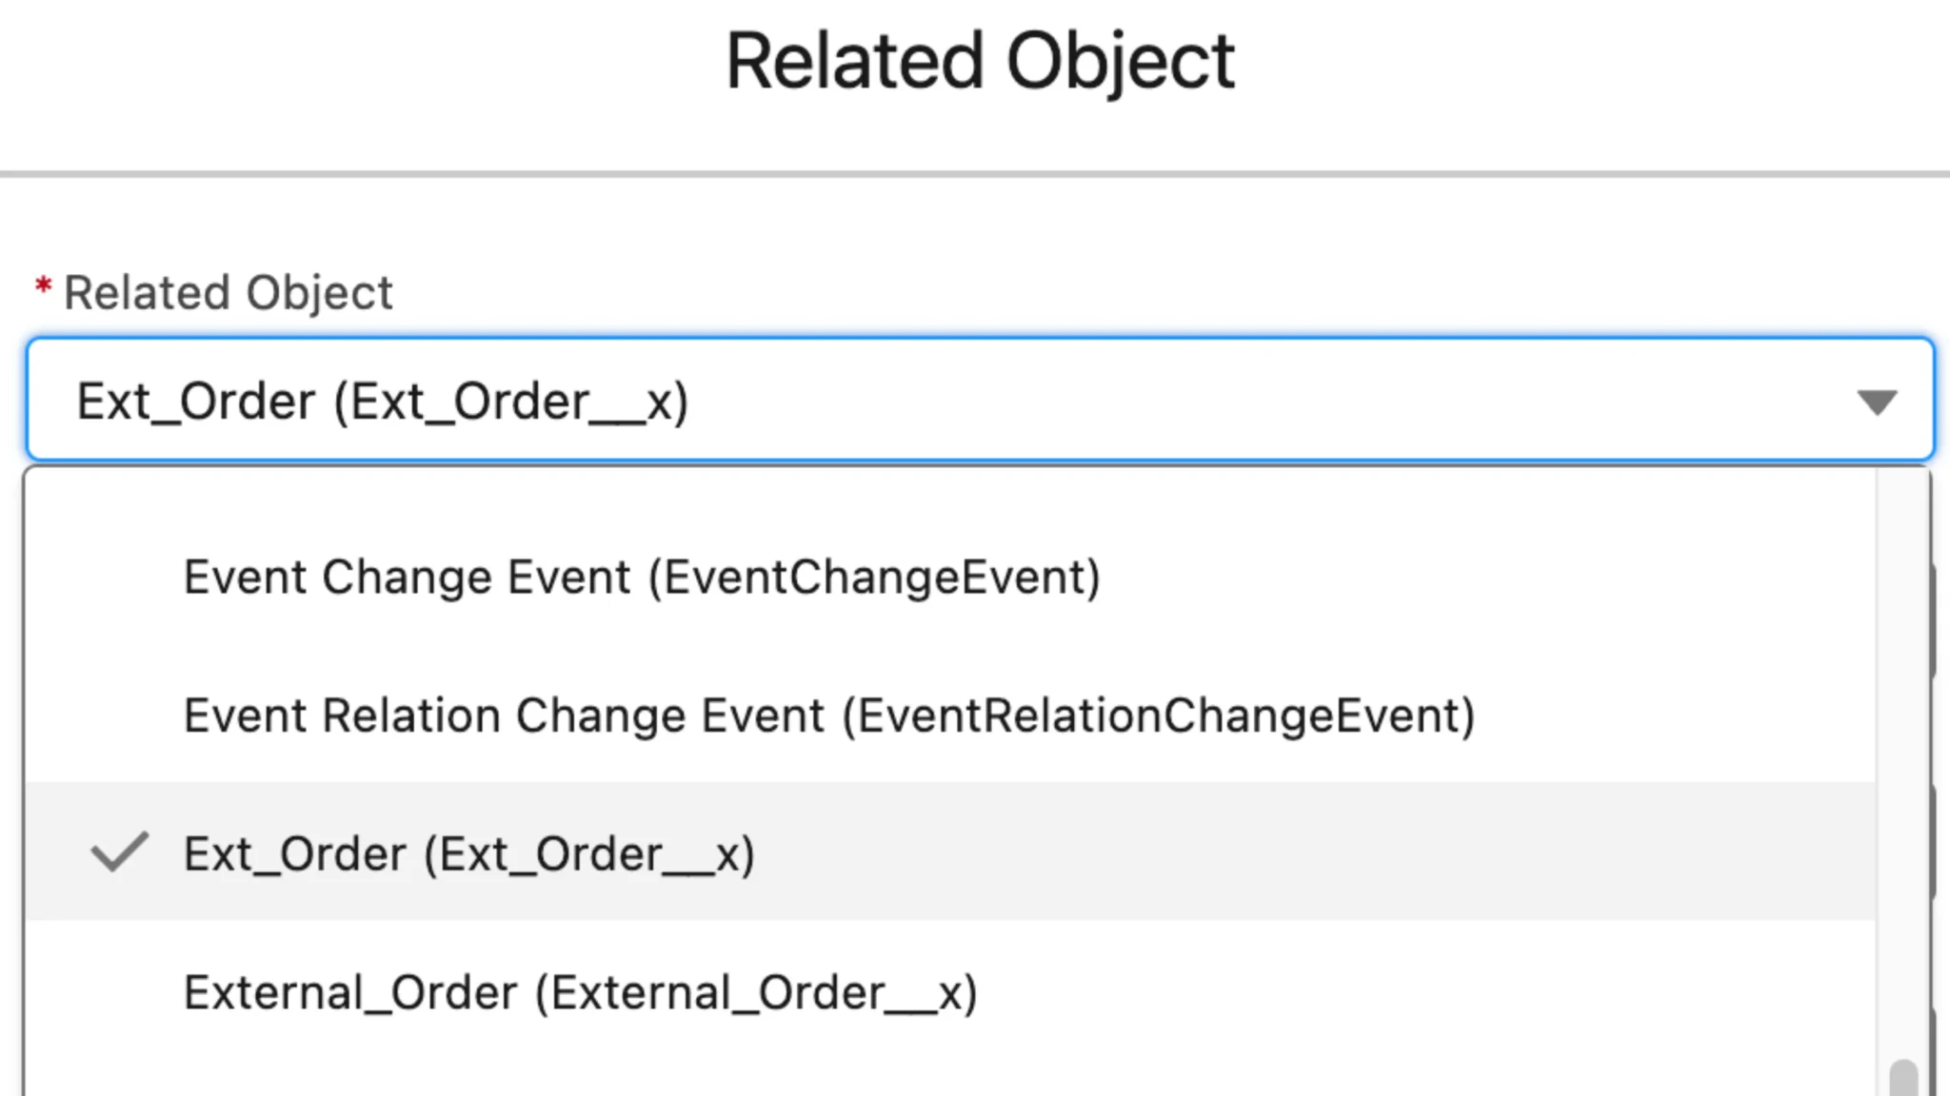
Task: Click the EventRelationChangeEvent API name text
Action: pyautogui.click(x=1159, y=715)
